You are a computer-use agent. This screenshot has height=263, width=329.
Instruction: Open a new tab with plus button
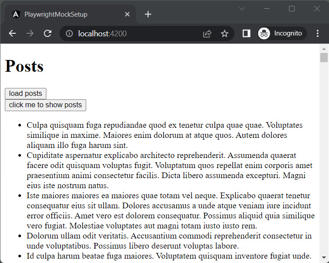click(x=148, y=14)
